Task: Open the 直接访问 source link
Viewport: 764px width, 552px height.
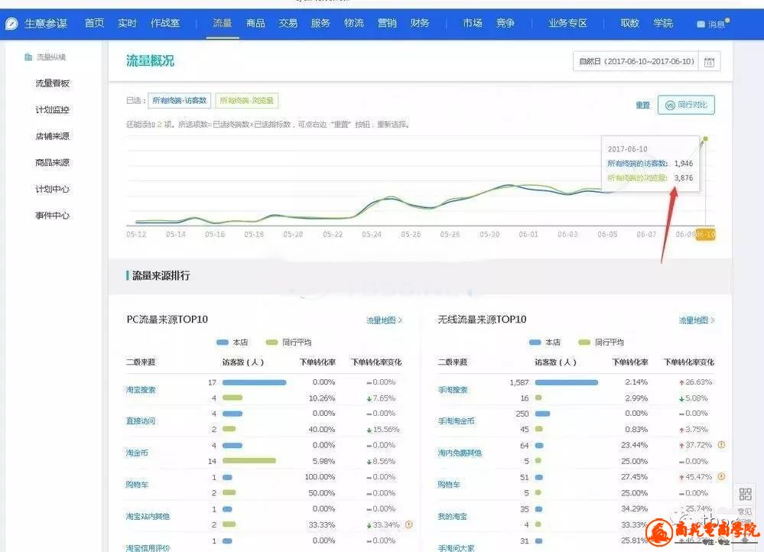Action: [x=141, y=421]
